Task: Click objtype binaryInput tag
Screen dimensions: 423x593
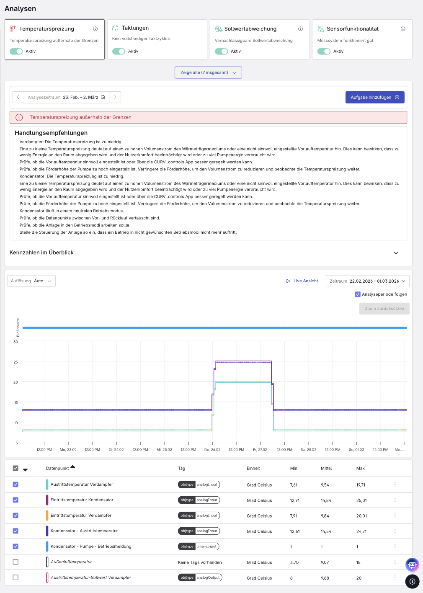Action: (x=199, y=547)
